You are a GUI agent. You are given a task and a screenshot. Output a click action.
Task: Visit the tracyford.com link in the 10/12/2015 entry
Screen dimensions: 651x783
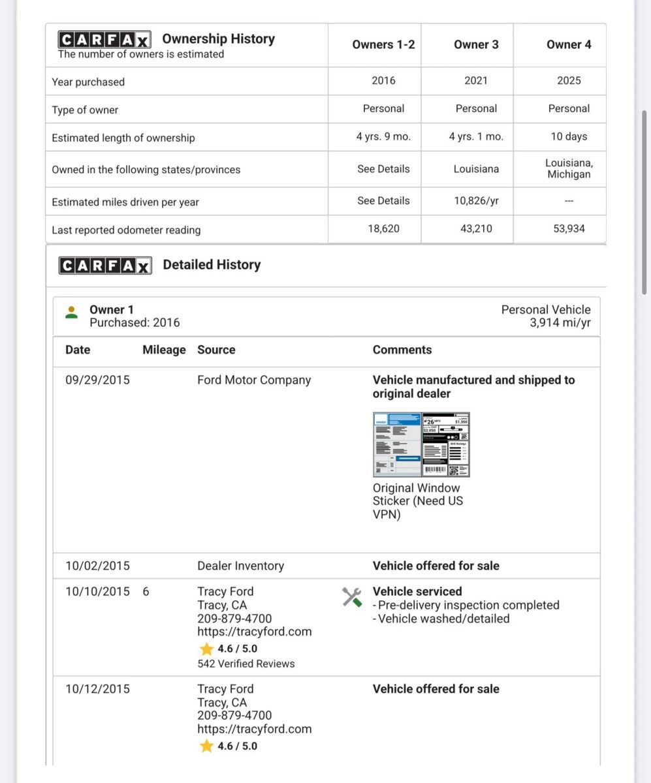click(x=254, y=729)
